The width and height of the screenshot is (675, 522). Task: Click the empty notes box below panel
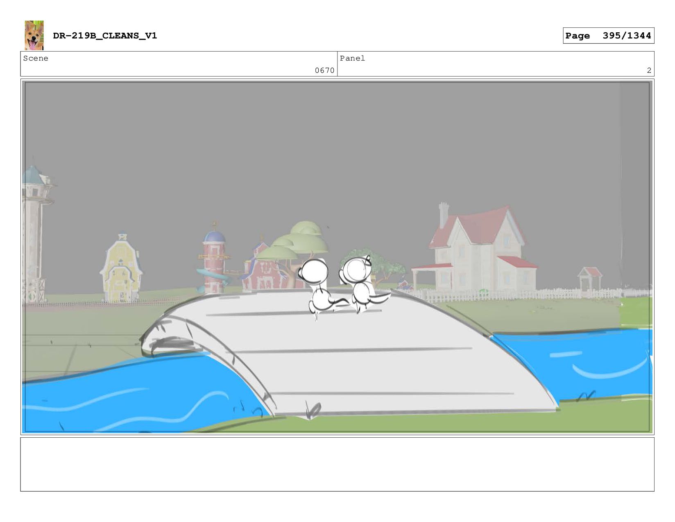(x=337, y=464)
